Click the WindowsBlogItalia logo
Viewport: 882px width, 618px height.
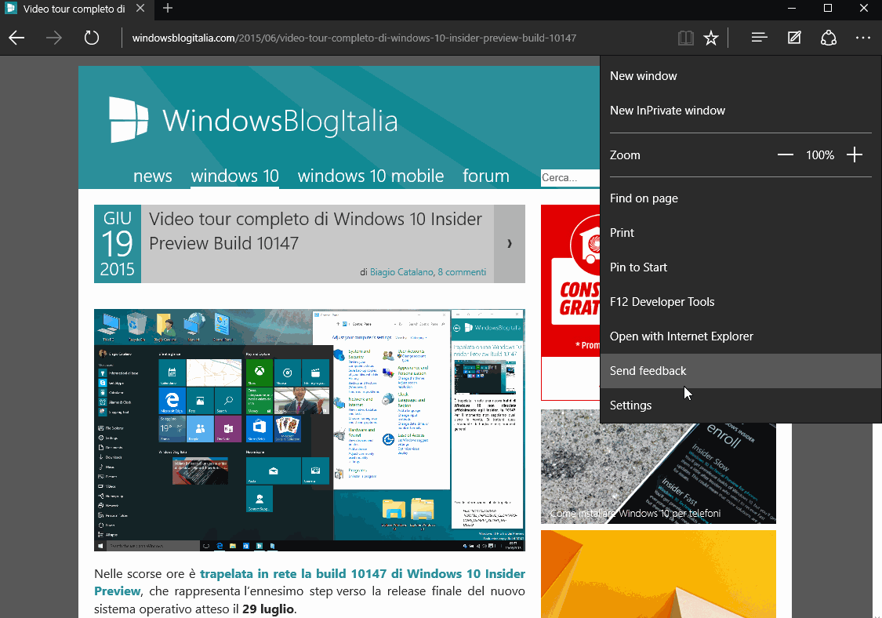coord(253,120)
